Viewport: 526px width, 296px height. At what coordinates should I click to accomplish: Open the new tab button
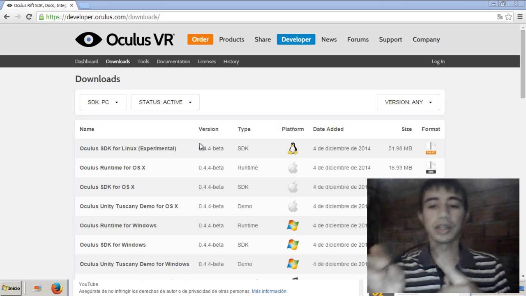coord(84,5)
